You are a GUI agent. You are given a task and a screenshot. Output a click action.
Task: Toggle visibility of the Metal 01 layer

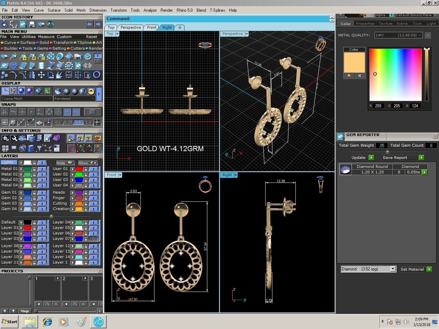coord(42,169)
